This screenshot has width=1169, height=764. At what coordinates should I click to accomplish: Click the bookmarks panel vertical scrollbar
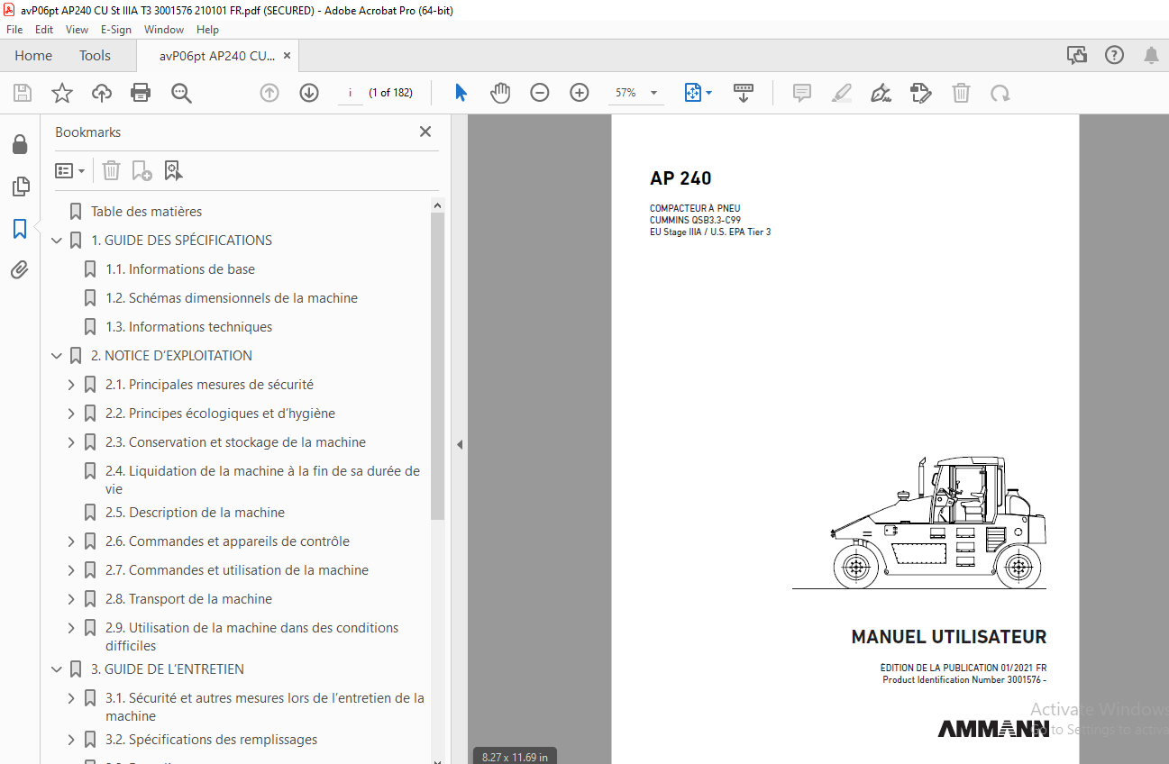coord(438,366)
